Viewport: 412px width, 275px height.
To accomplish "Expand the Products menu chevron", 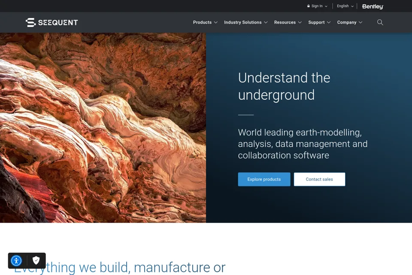I will pyautogui.click(x=216, y=22).
